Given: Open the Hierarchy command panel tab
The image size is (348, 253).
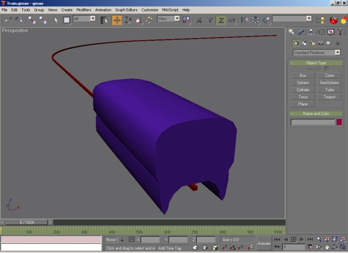Looking at the screenshot, I should click(310, 32).
